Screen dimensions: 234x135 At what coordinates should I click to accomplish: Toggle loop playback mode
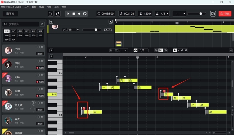coord(85,14)
